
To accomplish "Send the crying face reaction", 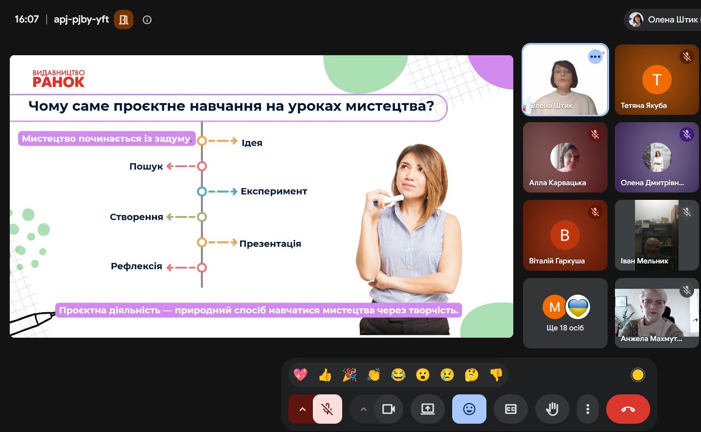I will coord(447,375).
